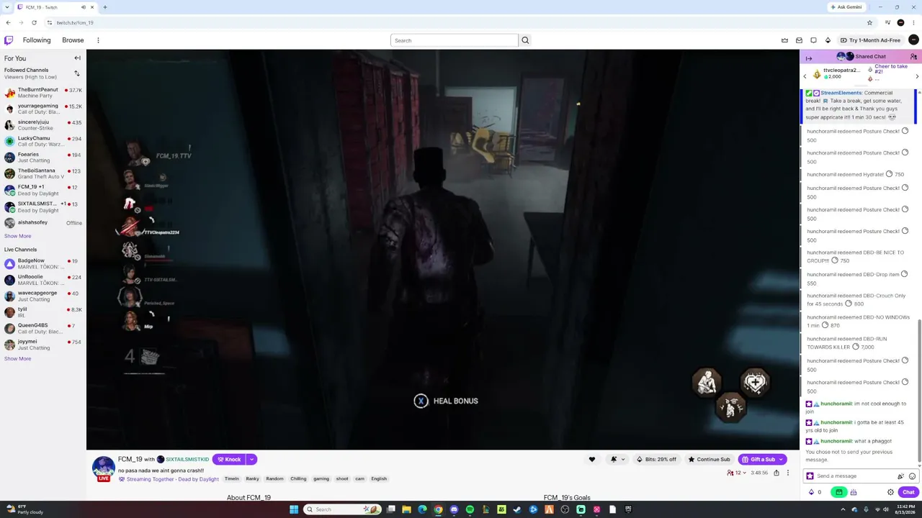
Task: Click the search magnifier button
Action: [x=525, y=40]
